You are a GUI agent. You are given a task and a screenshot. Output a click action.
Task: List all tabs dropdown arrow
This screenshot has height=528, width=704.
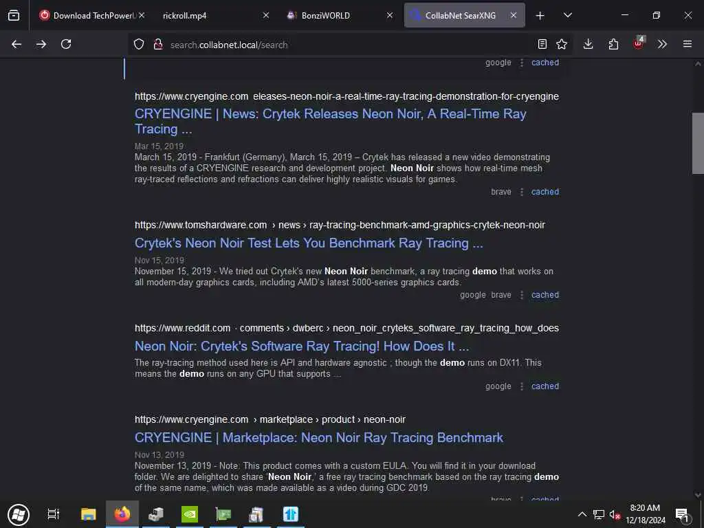[x=568, y=15]
